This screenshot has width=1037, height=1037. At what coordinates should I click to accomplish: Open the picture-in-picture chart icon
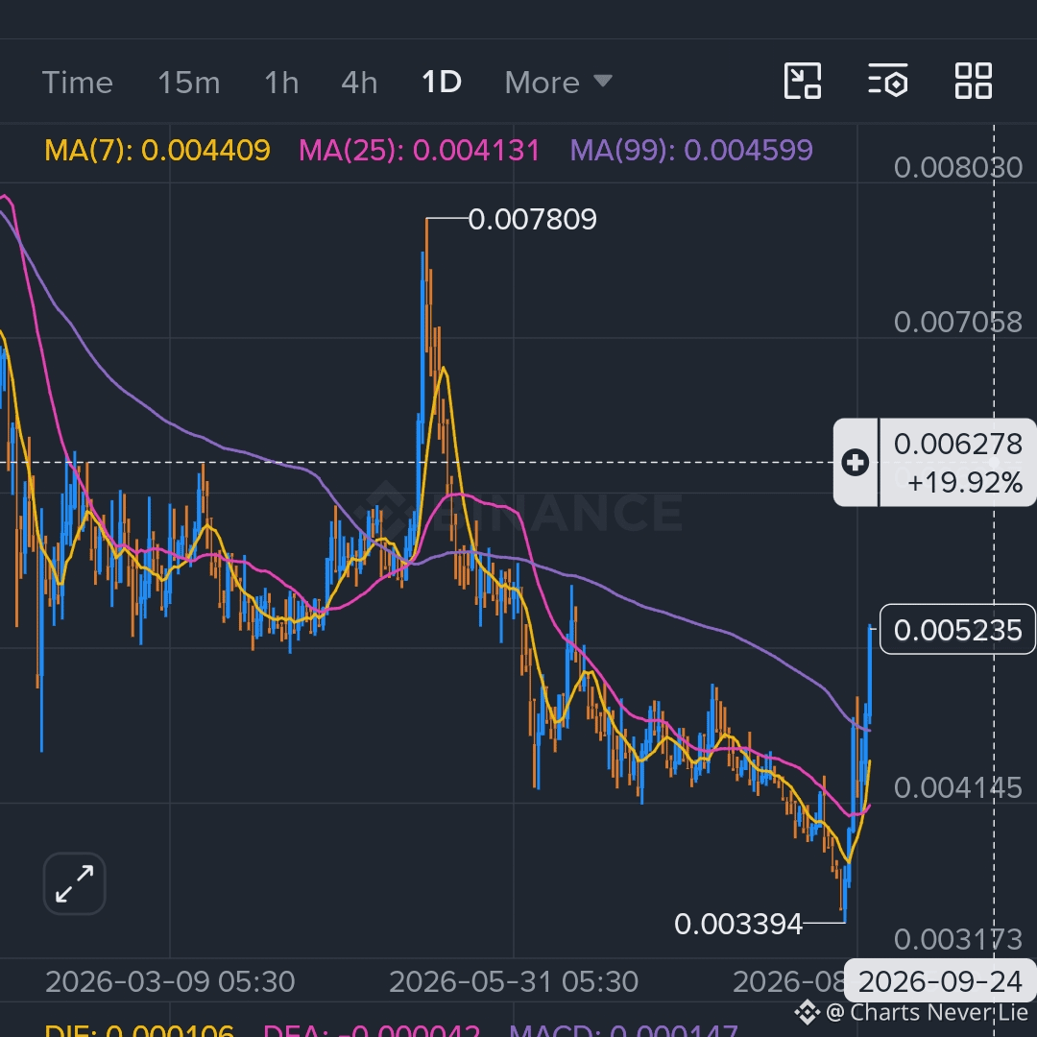(x=802, y=81)
